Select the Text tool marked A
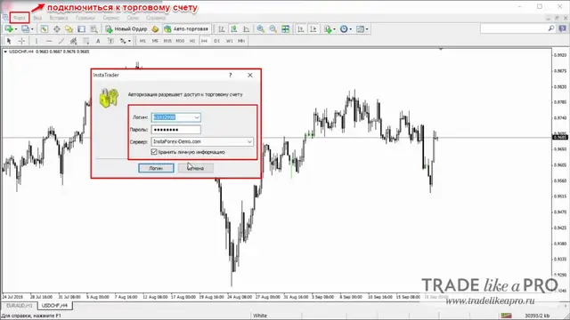 (x=98, y=41)
